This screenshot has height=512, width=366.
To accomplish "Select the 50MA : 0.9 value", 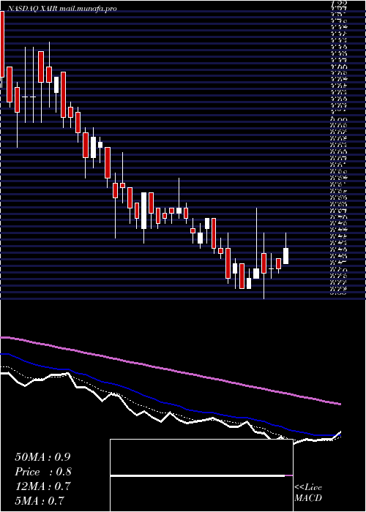I will click(x=42, y=457).
